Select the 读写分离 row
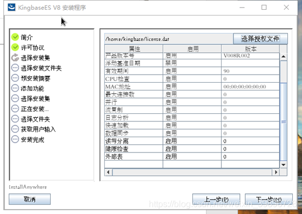 point(192,141)
